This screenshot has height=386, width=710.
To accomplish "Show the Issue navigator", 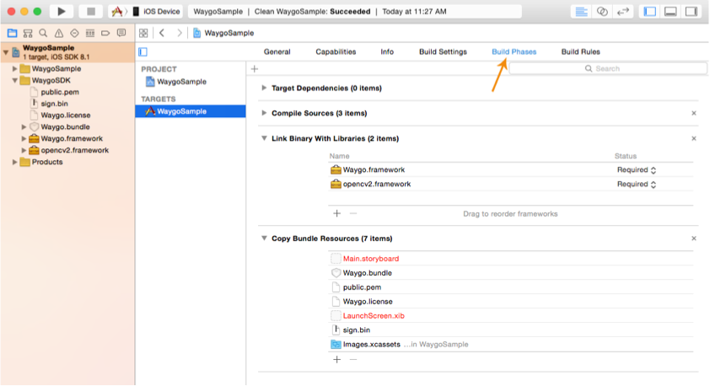I will (59, 33).
